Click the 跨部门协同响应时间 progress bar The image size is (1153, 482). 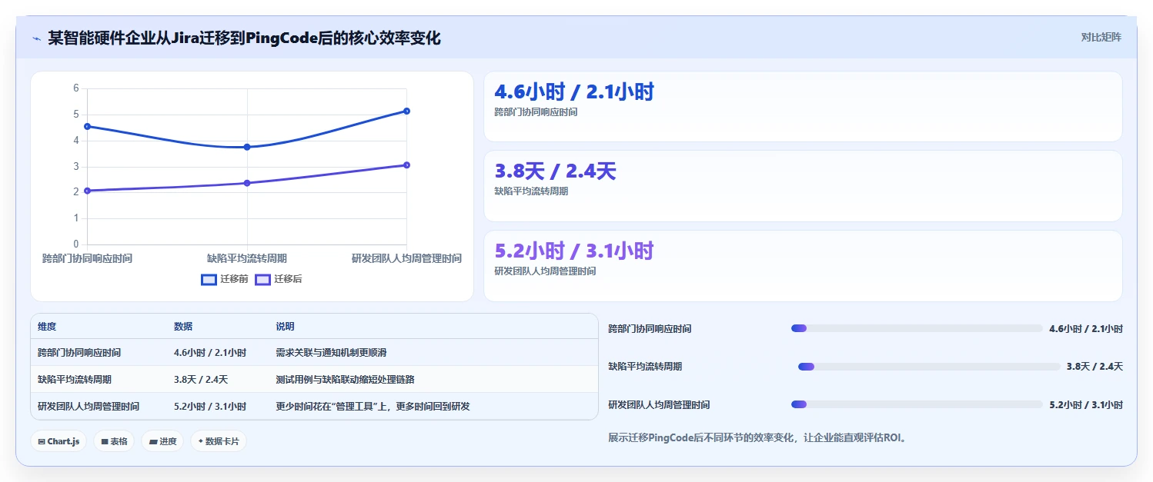[x=917, y=328]
